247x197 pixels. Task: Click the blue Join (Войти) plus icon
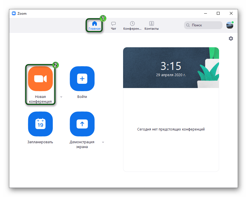click(82, 79)
